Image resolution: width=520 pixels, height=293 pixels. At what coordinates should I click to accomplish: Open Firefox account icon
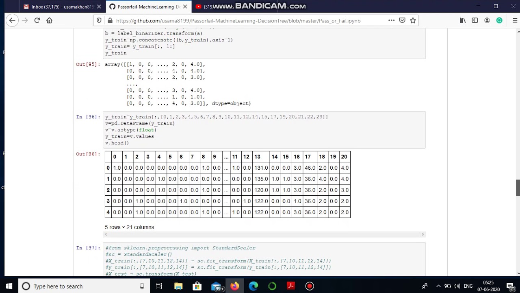coord(487,20)
